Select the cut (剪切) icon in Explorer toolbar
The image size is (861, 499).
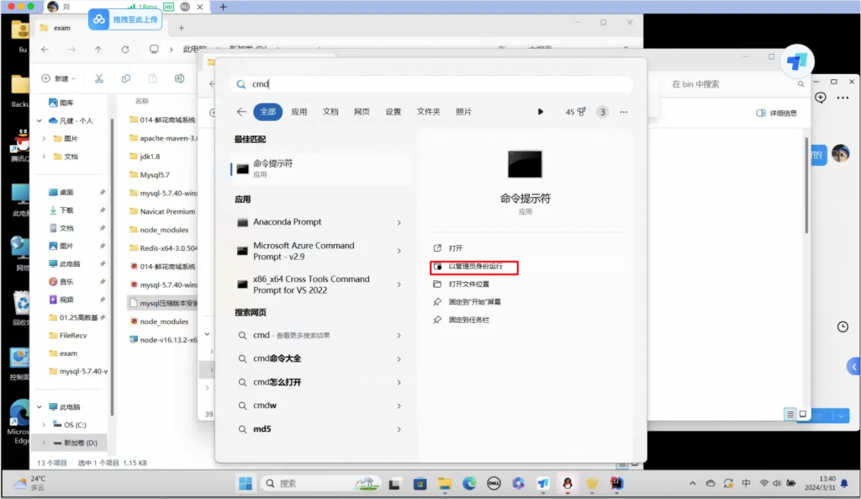pyautogui.click(x=99, y=79)
